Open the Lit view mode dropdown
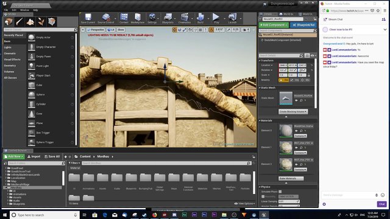Image resolution: width=390 pixels, height=219 pixels. 111,30
